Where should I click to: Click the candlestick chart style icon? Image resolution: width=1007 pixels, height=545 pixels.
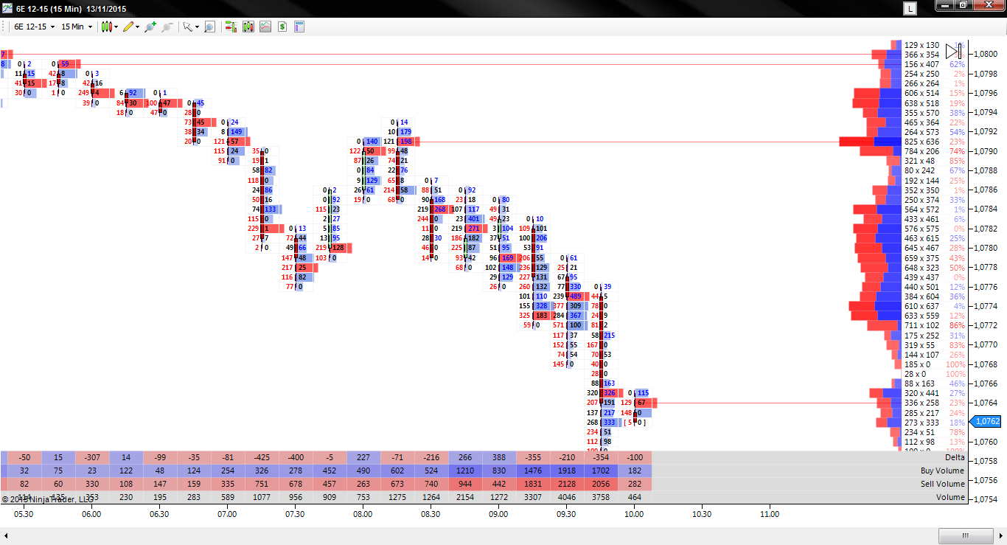click(x=107, y=27)
